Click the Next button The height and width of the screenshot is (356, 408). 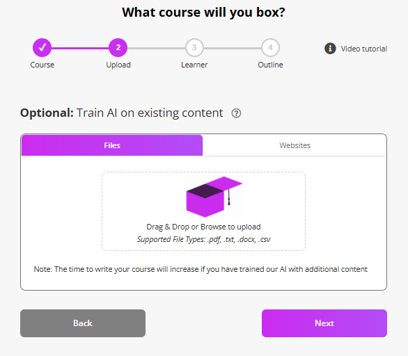coord(324,323)
